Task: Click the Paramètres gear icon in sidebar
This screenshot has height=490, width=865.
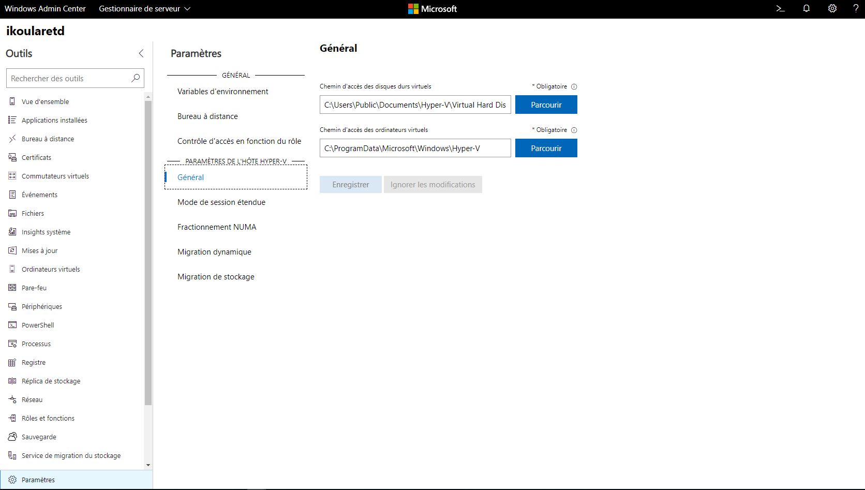Action: tap(12, 480)
